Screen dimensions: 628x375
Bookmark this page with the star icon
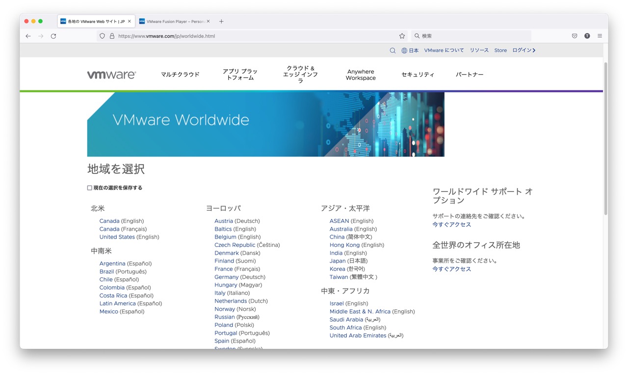click(402, 36)
